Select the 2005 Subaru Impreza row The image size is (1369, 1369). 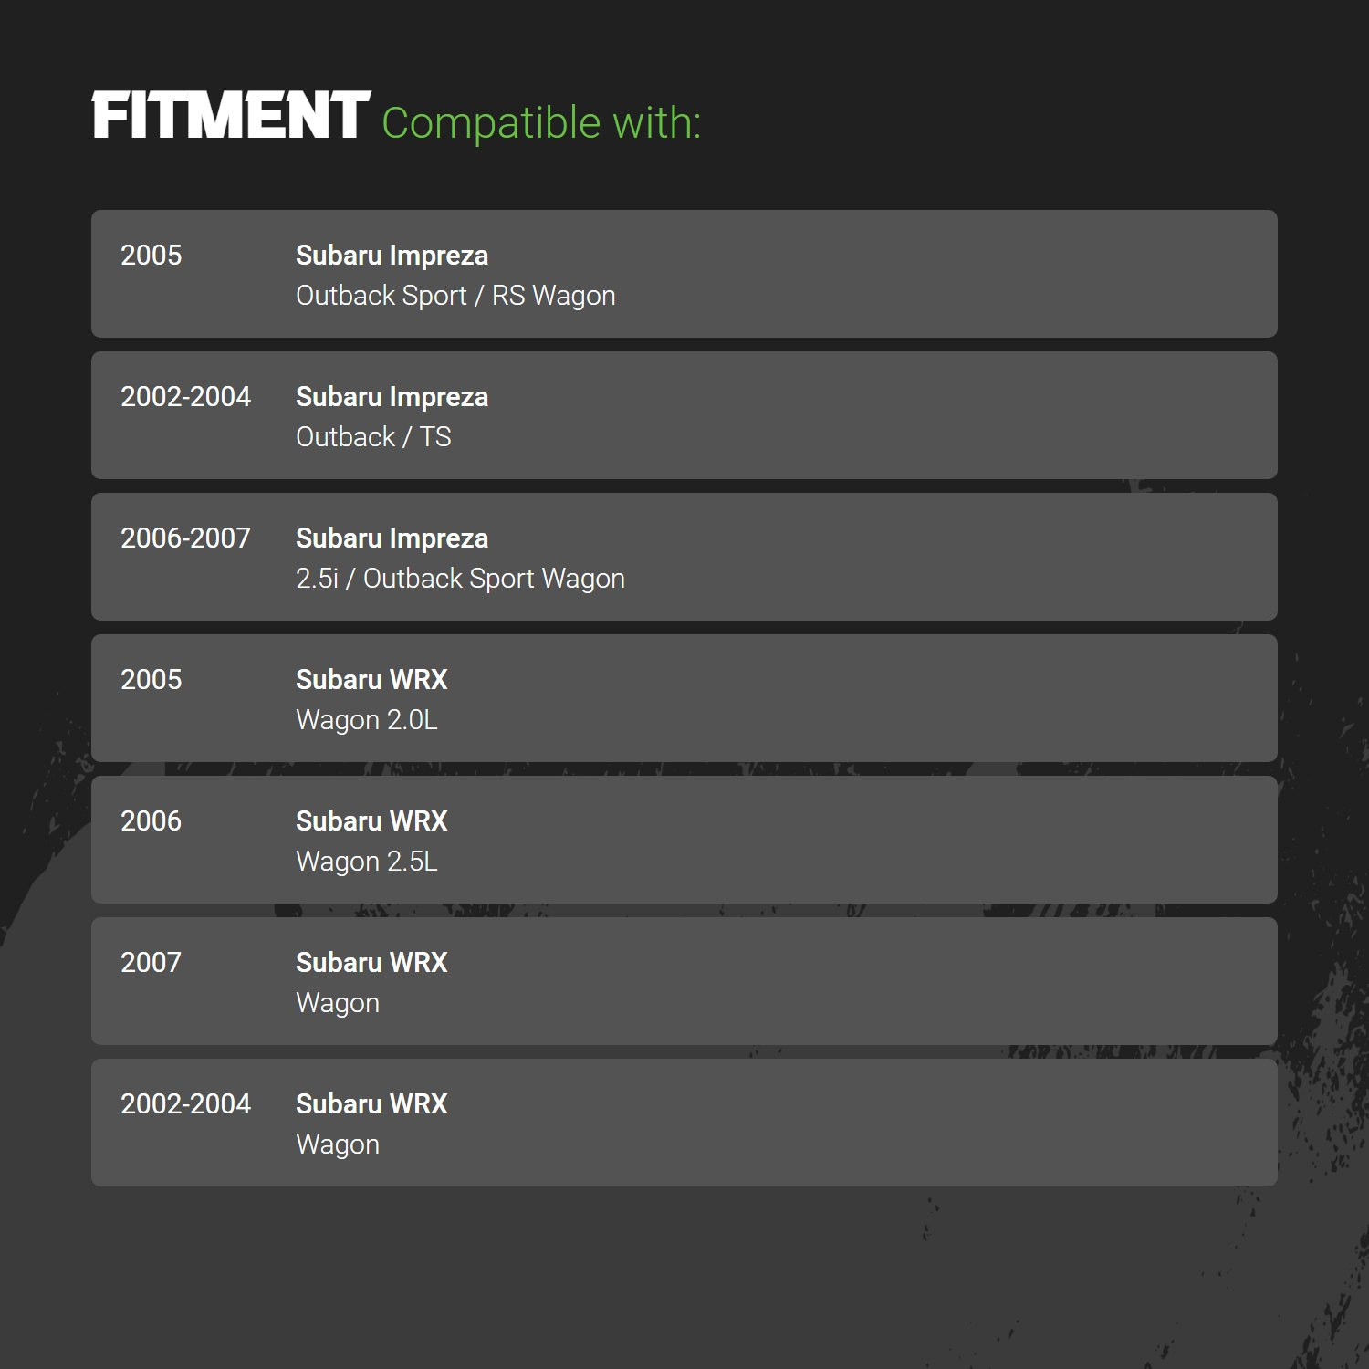point(684,274)
